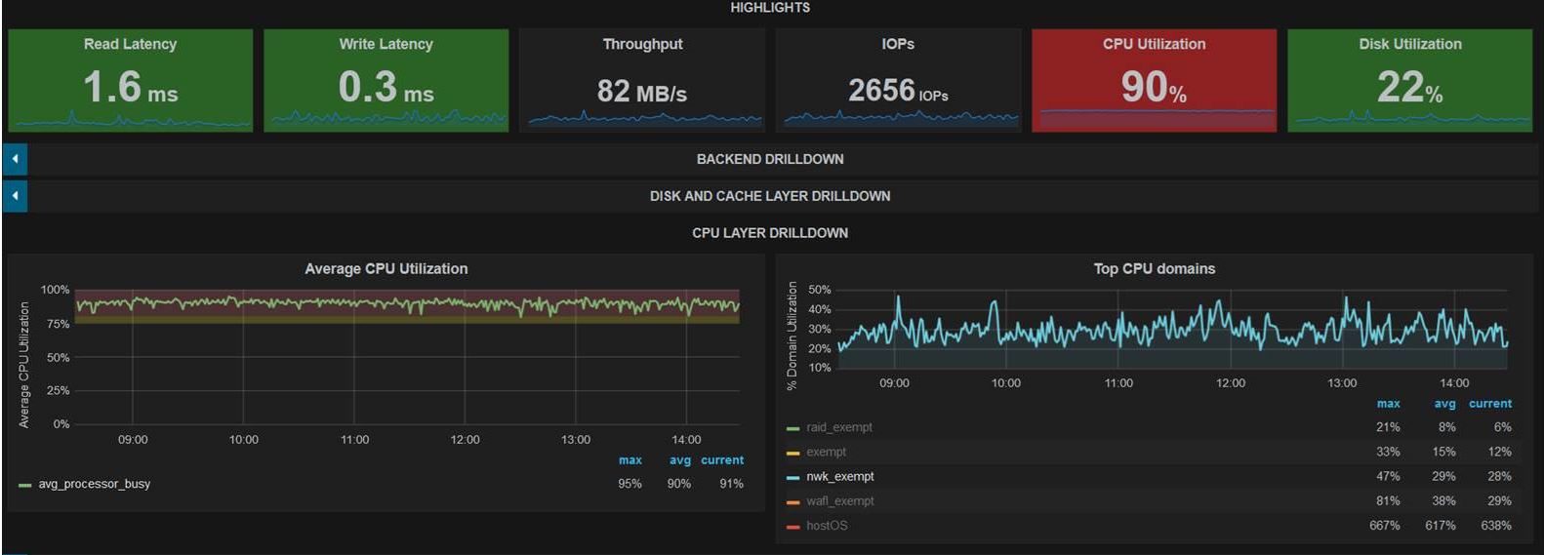The width and height of the screenshot is (1544, 555).
Task: Click the % Domain Utilization y-axis label
Action: click(x=792, y=336)
